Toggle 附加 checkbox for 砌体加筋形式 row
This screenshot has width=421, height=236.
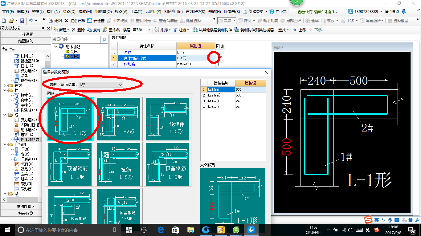[220, 58]
